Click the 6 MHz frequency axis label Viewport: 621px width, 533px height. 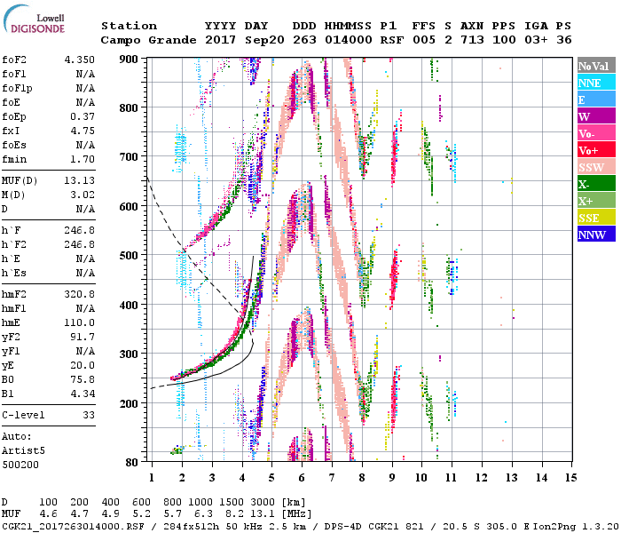tap(302, 478)
